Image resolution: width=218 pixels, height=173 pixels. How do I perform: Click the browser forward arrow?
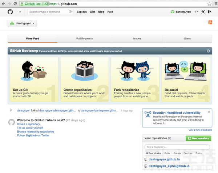[x=9, y=4]
